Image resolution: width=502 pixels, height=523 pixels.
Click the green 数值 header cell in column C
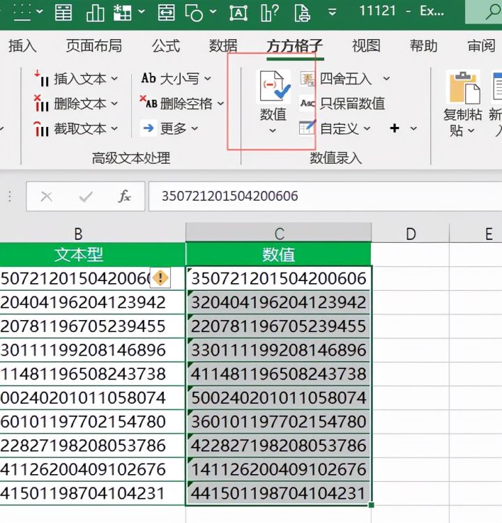[278, 255]
